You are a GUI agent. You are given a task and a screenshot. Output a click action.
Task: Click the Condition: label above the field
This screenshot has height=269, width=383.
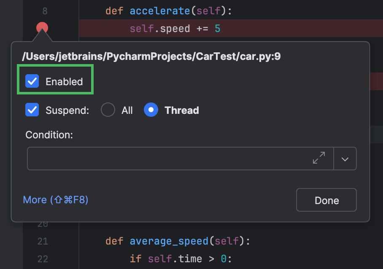pyautogui.click(x=49, y=135)
